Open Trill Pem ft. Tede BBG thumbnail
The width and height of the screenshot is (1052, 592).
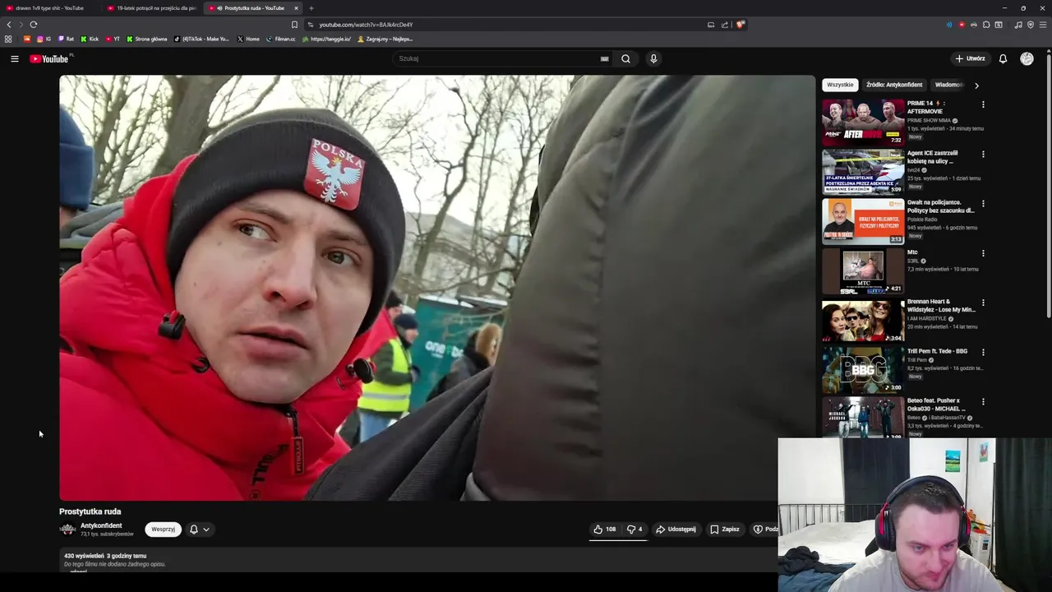(863, 370)
